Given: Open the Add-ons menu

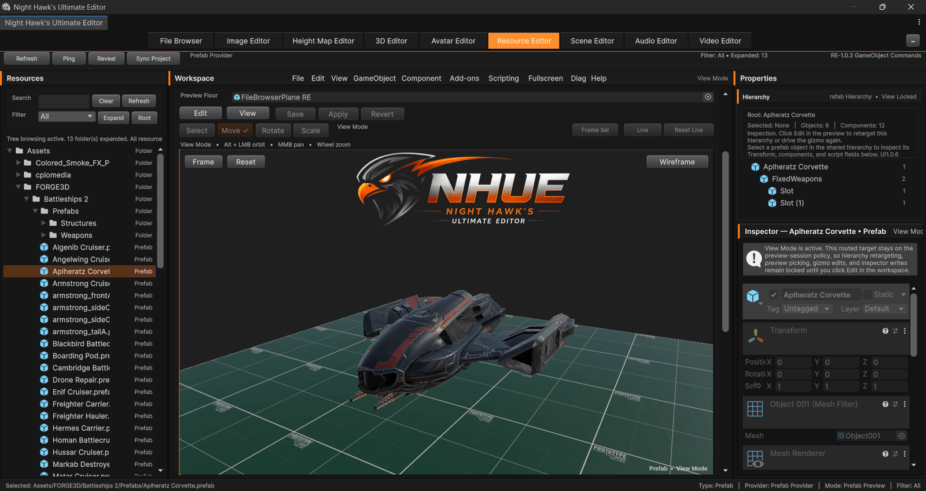Looking at the screenshot, I should [x=464, y=79].
